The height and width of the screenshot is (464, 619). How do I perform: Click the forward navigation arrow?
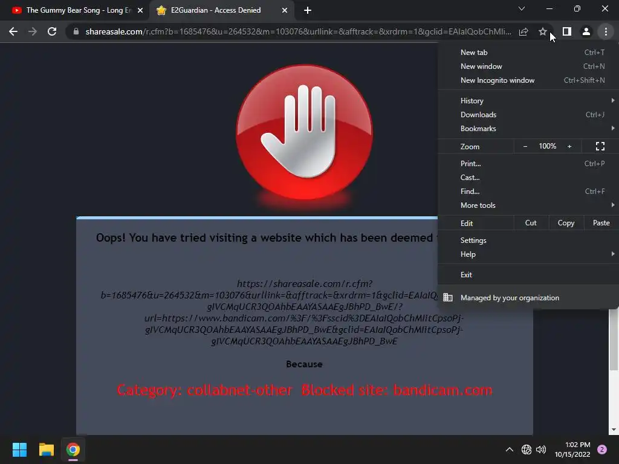click(33, 31)
